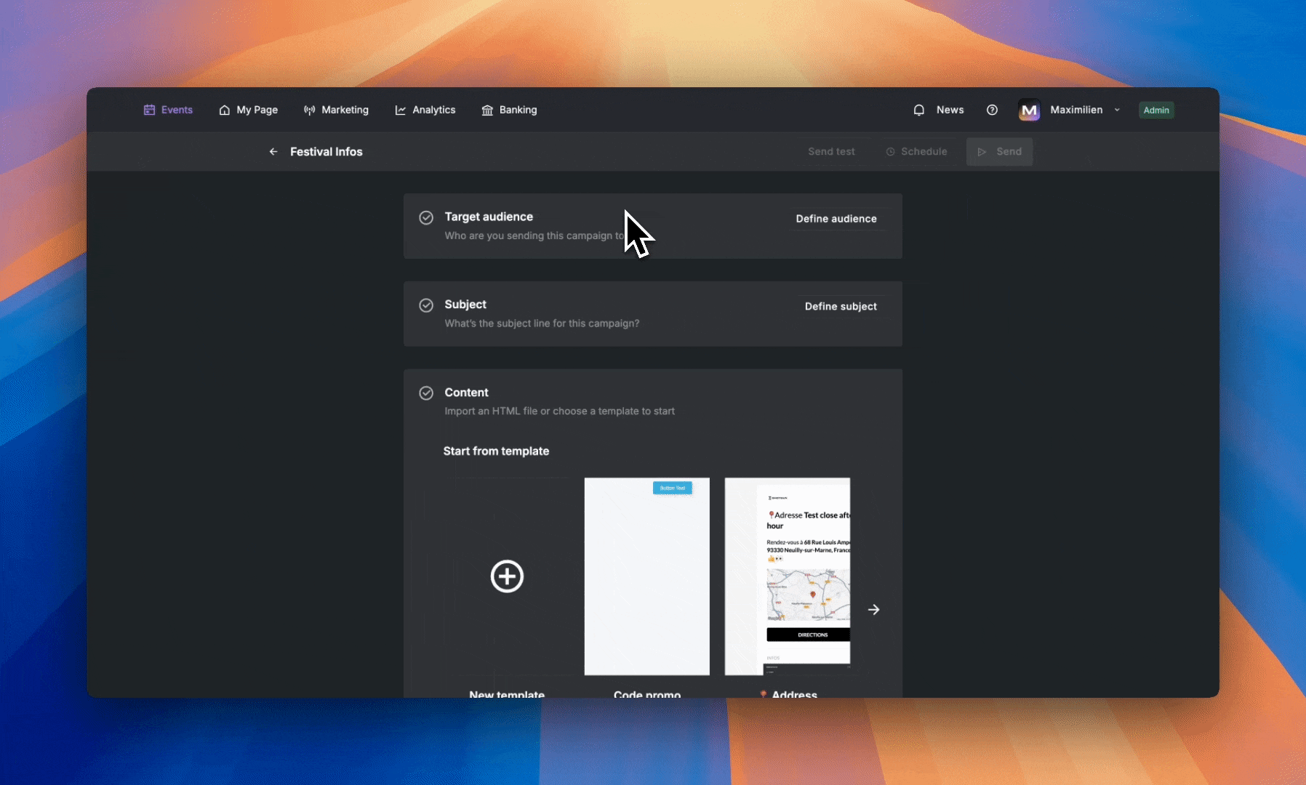Image resolution: width=1306 pixels, height=785 pixels.
Task: Click the Banking building icon
Action: 487,110
